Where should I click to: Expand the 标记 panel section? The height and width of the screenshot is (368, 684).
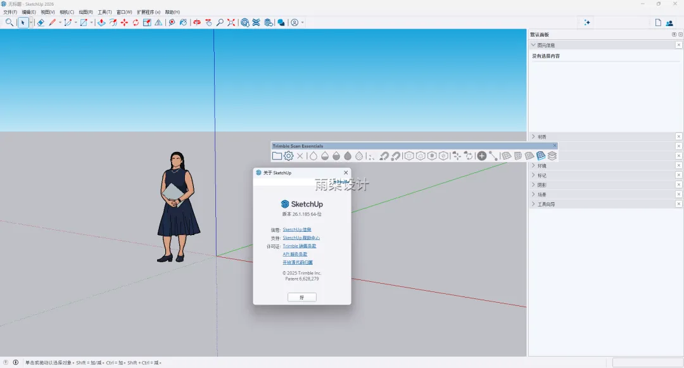[x=533, y=175]
